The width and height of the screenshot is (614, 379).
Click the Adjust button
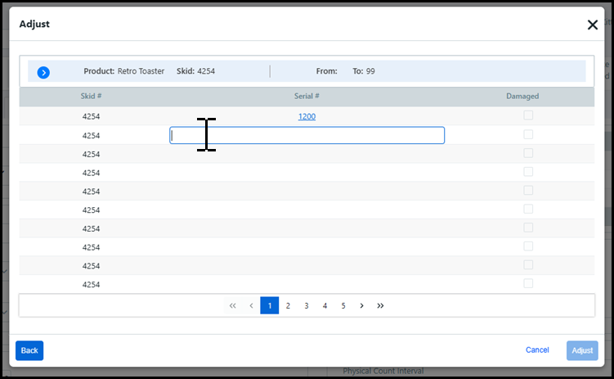tap(582, 350)
